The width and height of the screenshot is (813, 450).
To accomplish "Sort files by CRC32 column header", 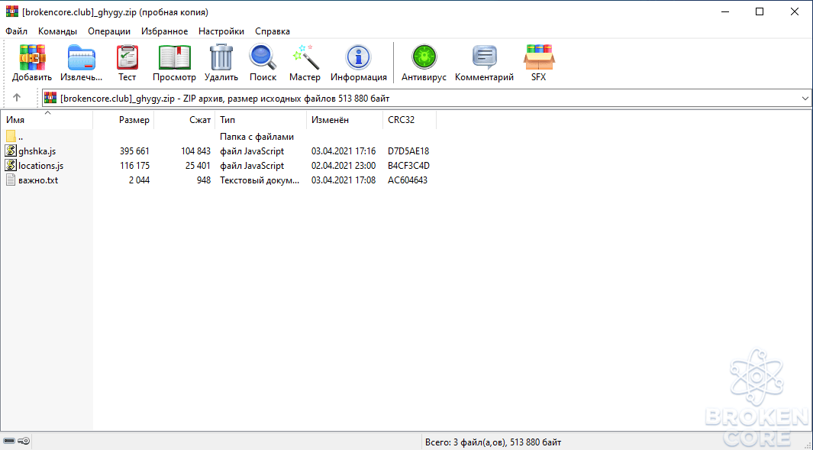I will click(410, 120).
